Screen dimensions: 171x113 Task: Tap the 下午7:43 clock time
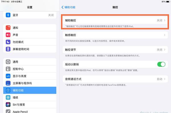[5, 2]
